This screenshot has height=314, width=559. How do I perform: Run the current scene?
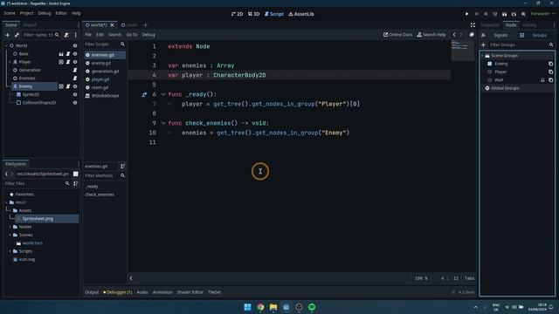pos(505,14)
